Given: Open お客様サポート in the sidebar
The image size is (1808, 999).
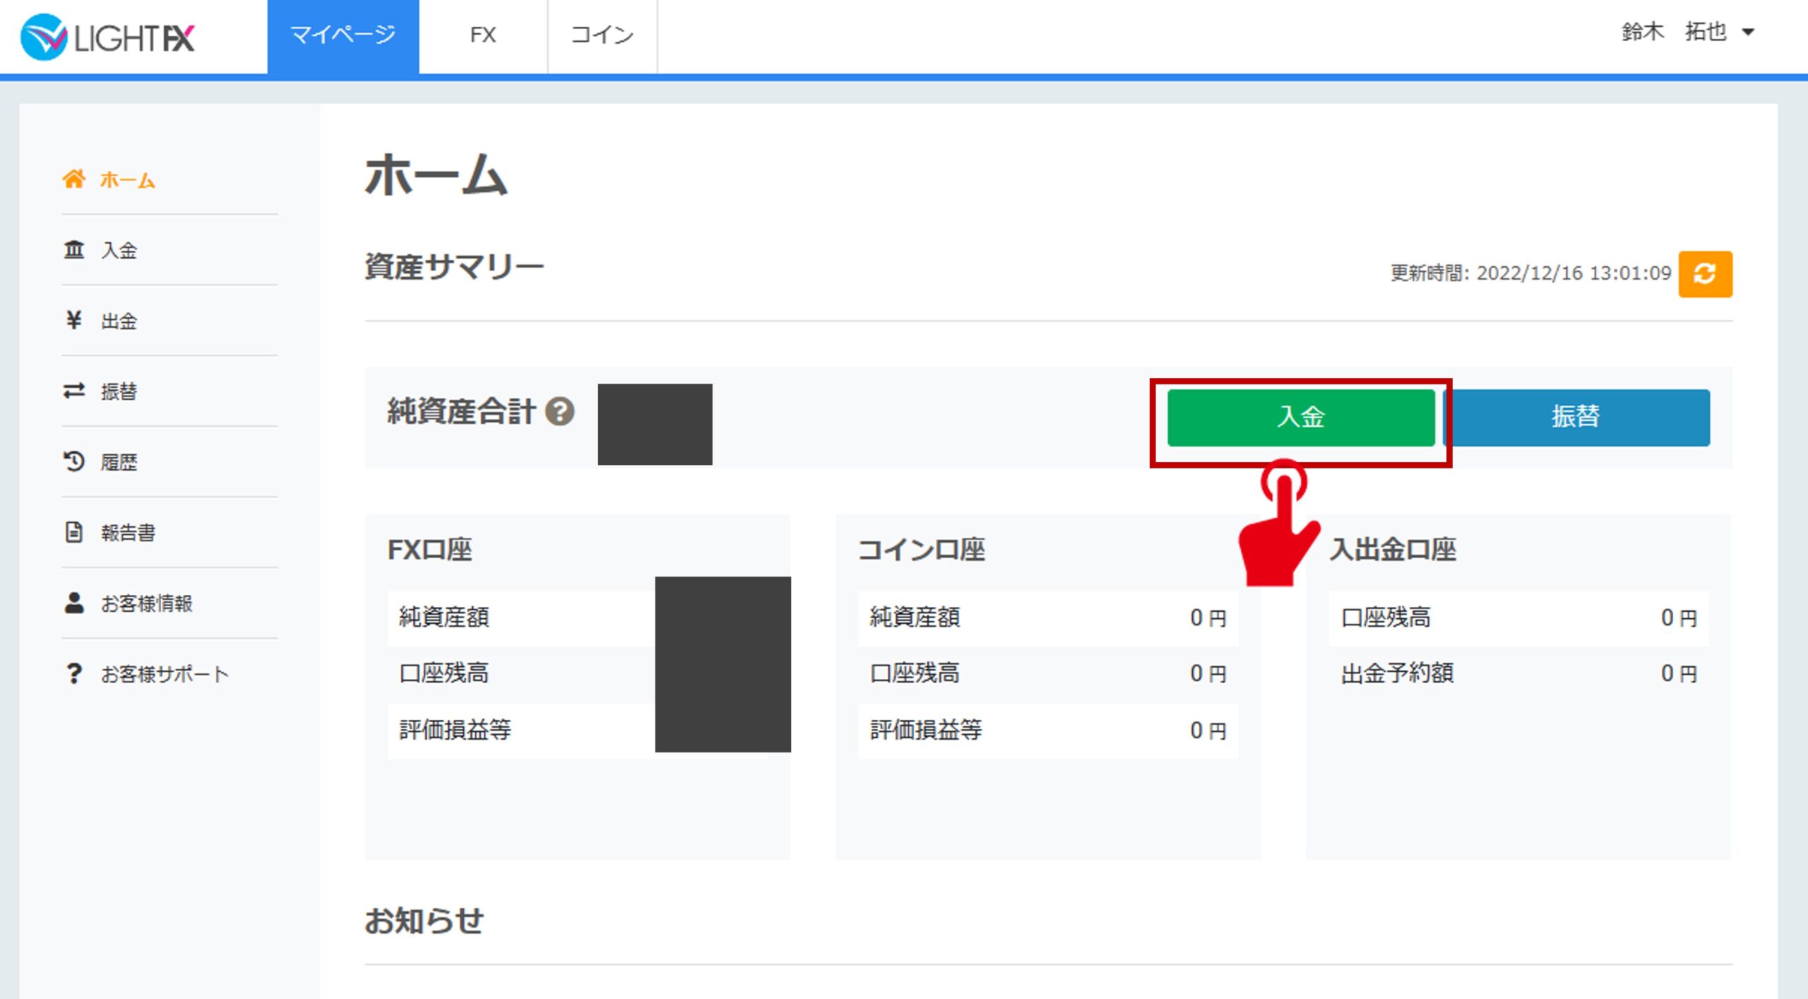Looking at the screenshot, I should [164, 674].
